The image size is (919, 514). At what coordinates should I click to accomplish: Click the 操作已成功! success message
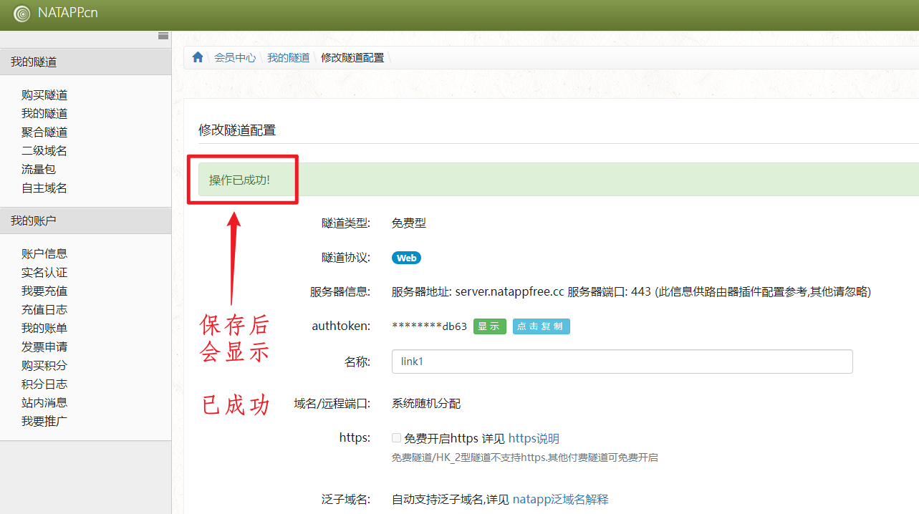pos(239,180)
